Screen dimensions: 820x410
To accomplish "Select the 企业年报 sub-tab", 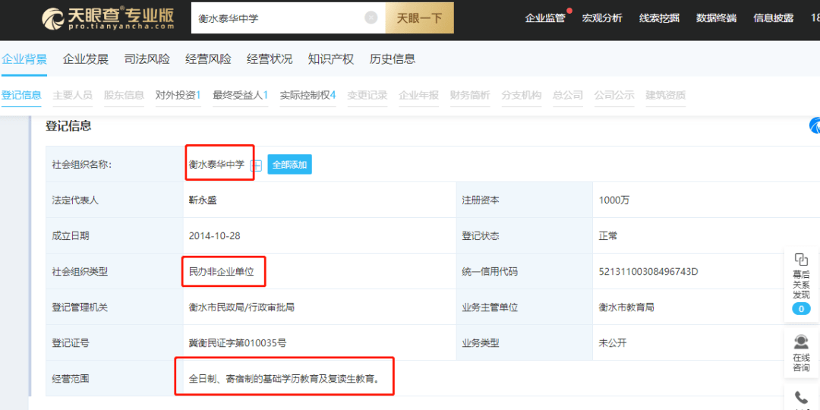I will 418,95.
